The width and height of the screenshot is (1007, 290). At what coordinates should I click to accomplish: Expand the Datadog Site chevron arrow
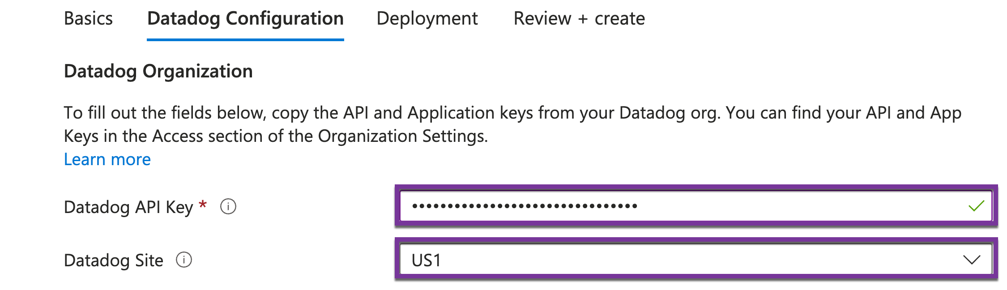(972, 260)
